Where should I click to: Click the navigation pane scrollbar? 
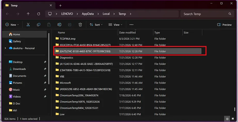pyautogui.click(x=49, y=59)
